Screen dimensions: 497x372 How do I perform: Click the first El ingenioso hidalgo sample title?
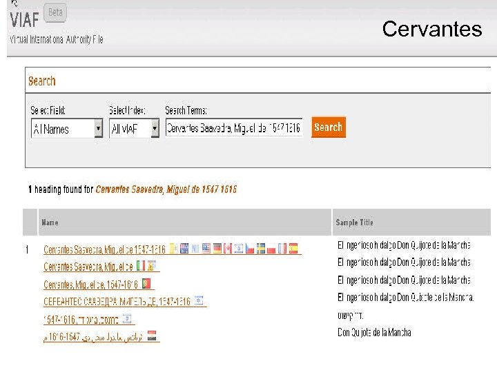(404, 245)
